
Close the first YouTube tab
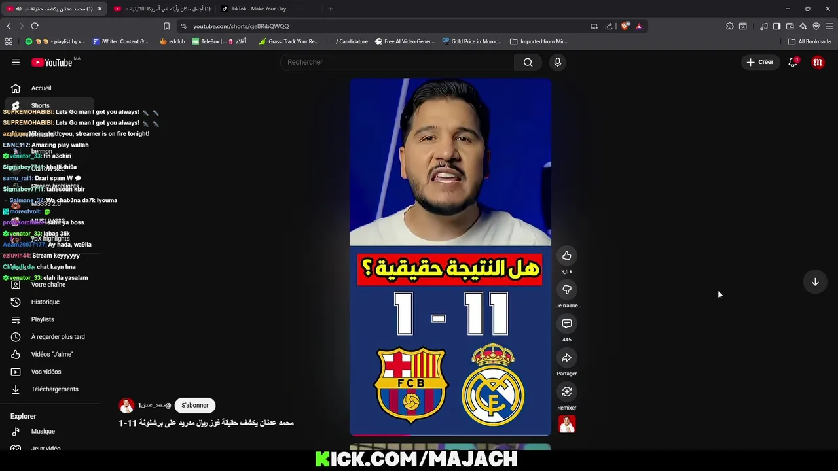click(100, 9)
